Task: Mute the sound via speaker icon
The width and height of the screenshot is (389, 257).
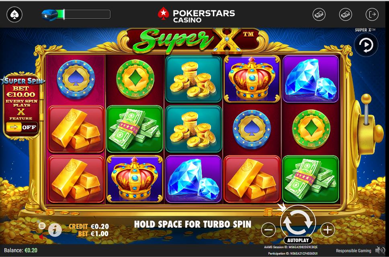Action: tap(380, 250)
